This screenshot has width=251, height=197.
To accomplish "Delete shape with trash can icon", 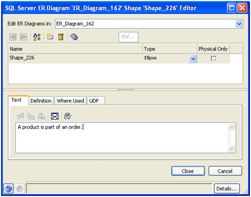I will [x=61, y=37].
